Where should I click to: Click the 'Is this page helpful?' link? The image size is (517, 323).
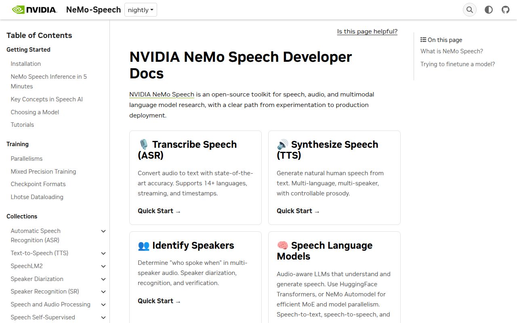(367, 31)
